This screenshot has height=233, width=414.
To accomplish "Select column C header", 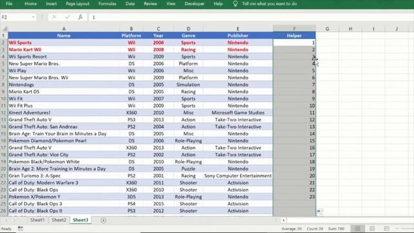I will [158, 28].
